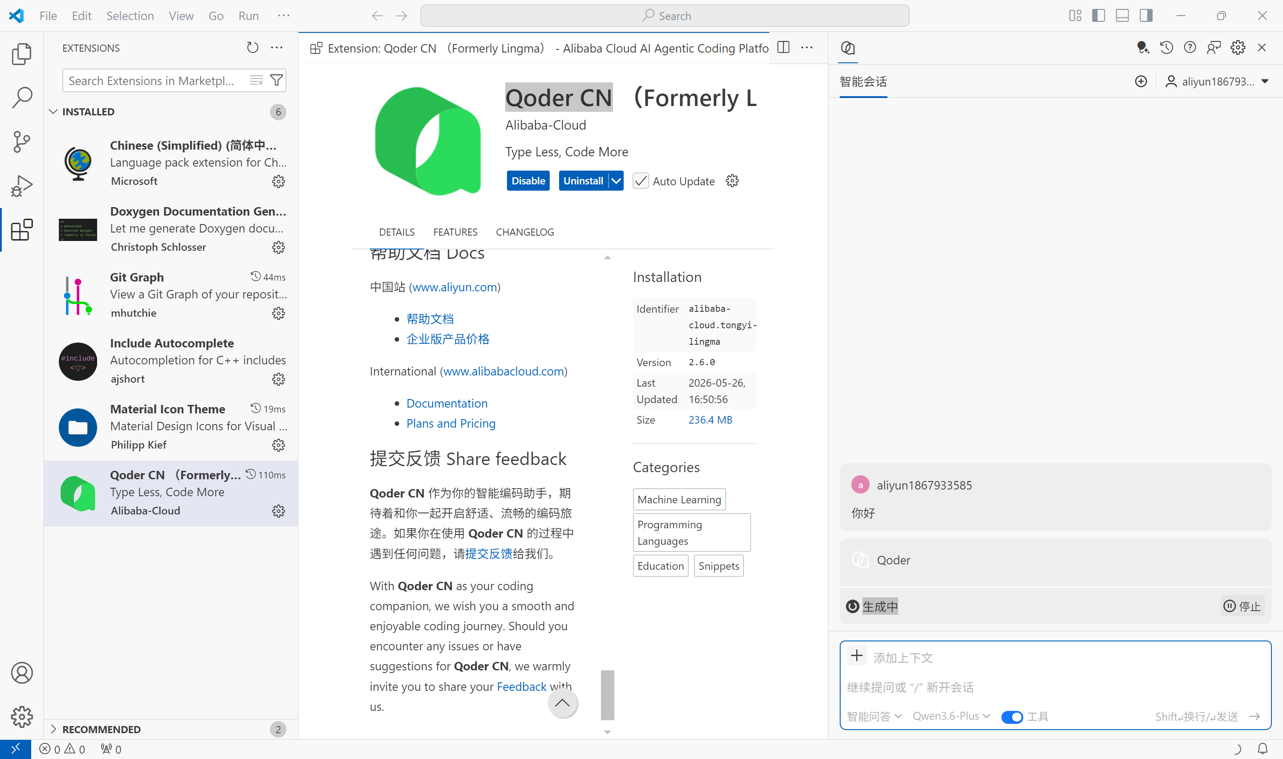Customize layout from title bar

pos(1075,15)
